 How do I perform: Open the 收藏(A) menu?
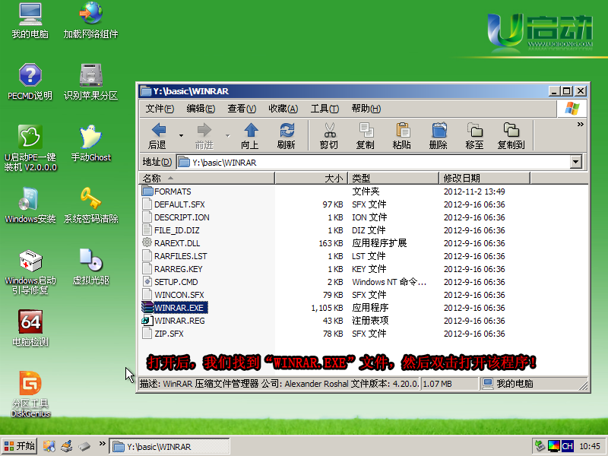(x=283, y=109)
